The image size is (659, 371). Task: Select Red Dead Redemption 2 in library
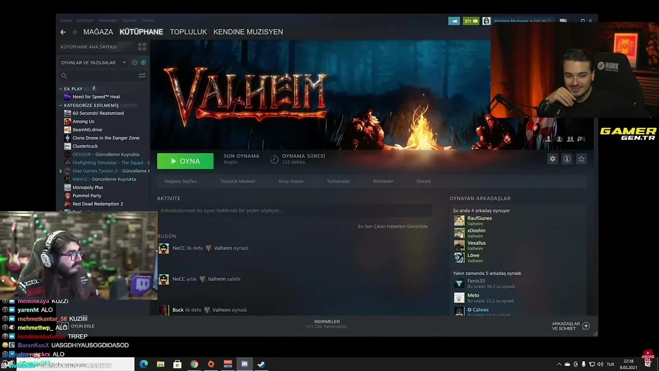coord(97,204)
